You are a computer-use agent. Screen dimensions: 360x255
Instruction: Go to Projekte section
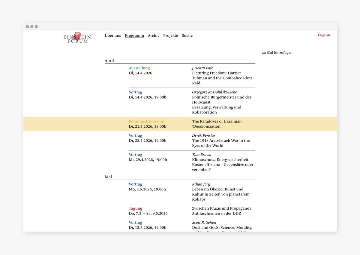[x=170, y=35]
